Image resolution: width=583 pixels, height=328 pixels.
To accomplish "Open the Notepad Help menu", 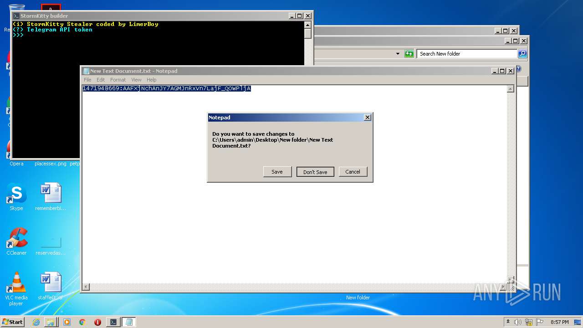I will pyautogui.click(x=152, y=80).
